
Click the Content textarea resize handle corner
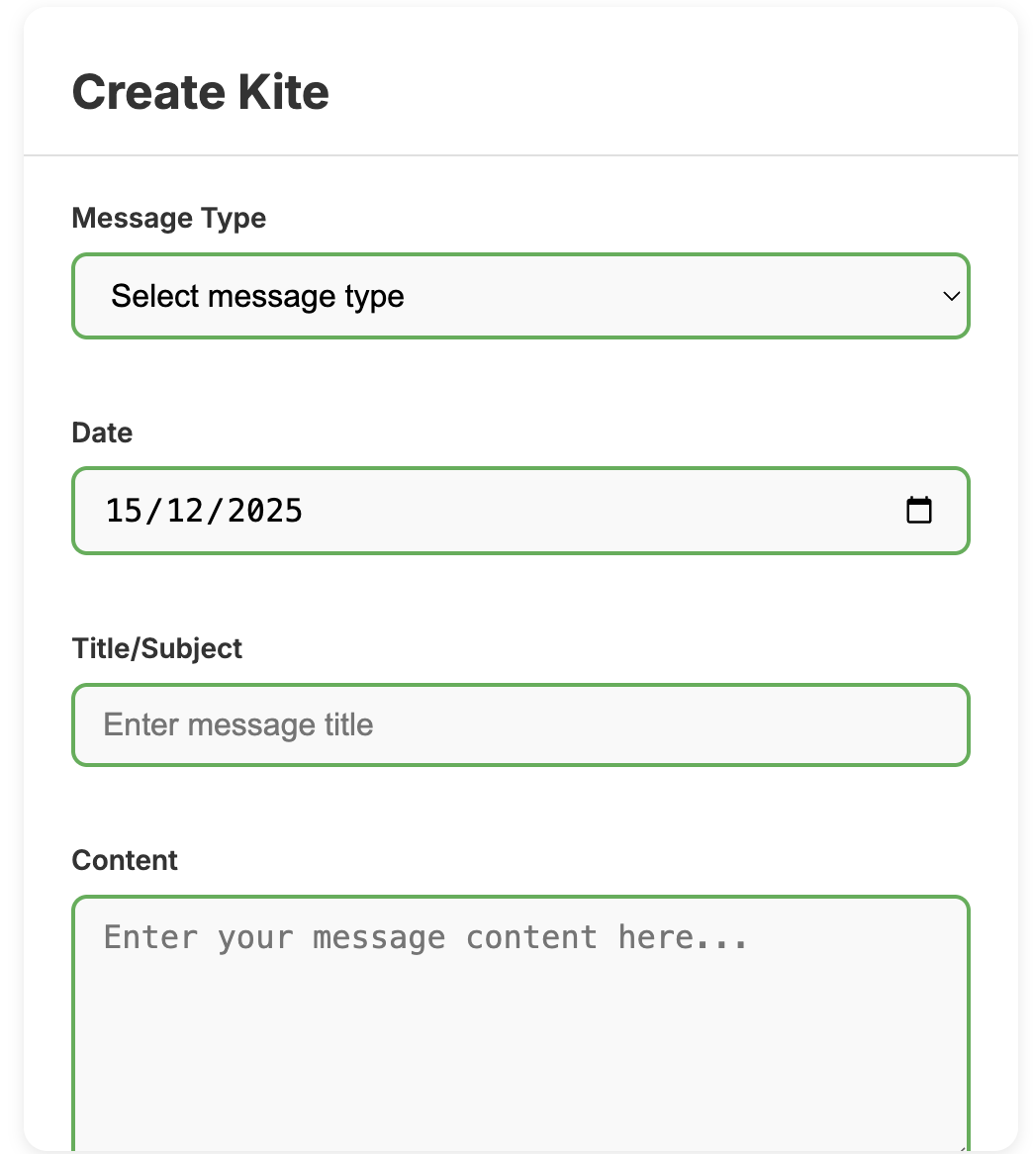[962, 1148]
